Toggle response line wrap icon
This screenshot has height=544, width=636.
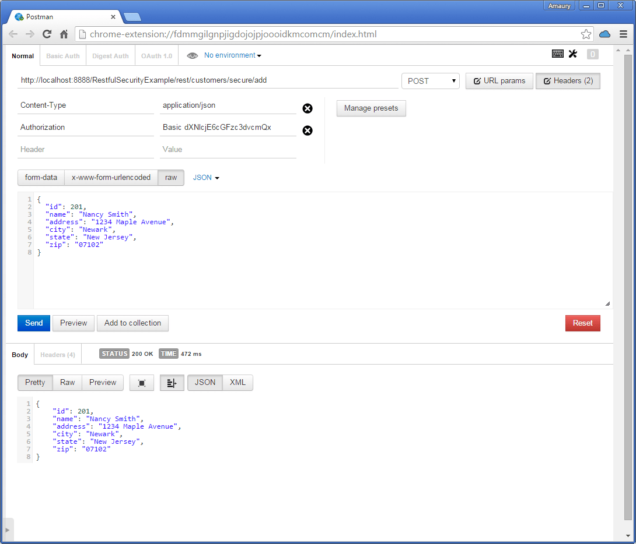click(x=172, y=383)
